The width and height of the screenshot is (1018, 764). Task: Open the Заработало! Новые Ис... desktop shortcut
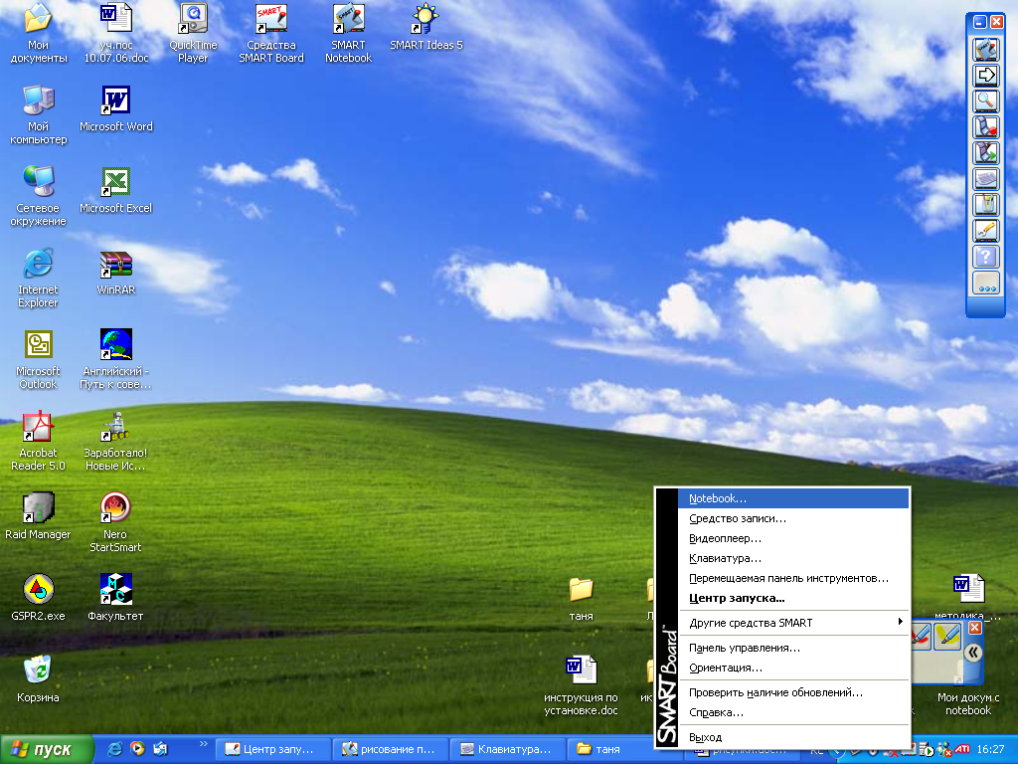coord(115,442)
